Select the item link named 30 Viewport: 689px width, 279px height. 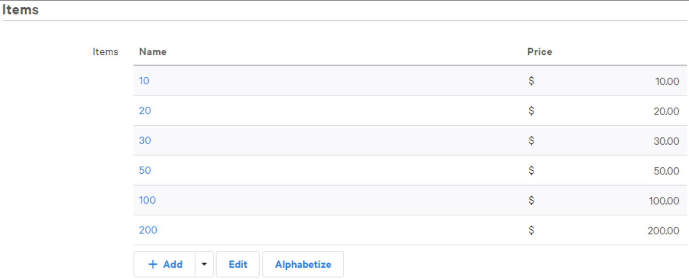[x=145, y=141]
